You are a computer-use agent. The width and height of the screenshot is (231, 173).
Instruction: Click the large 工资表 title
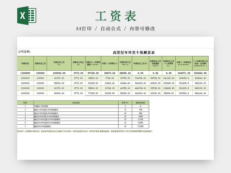[x=115, y=16]
